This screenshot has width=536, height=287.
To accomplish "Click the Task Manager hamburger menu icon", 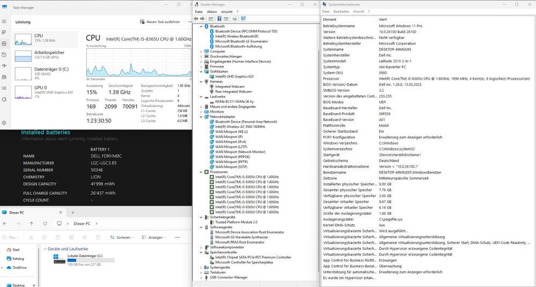I will (x=4, y=22).
